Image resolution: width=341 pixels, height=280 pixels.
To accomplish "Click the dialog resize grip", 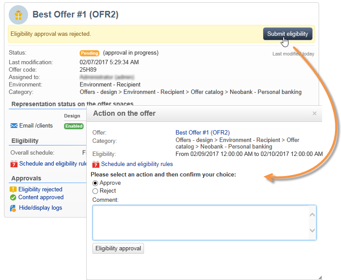I will 320,278.
